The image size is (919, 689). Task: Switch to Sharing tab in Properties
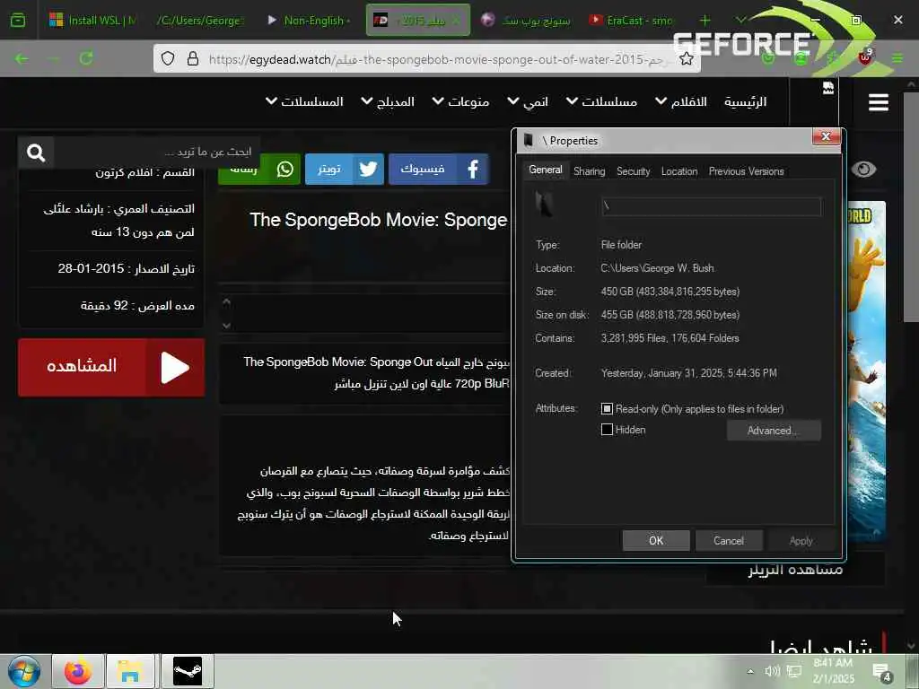click(x=589, y=171)
